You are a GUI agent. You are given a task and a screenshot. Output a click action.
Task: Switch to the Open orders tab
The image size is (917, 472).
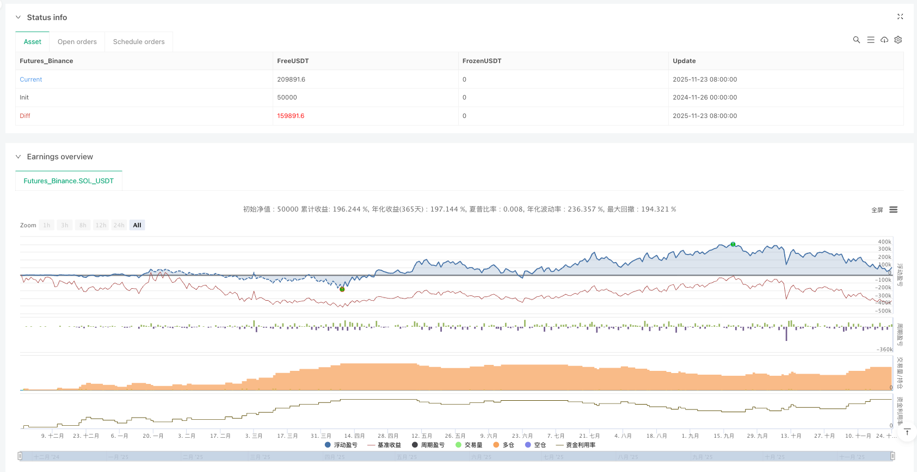pyautogui.click(x=77, y=42)
